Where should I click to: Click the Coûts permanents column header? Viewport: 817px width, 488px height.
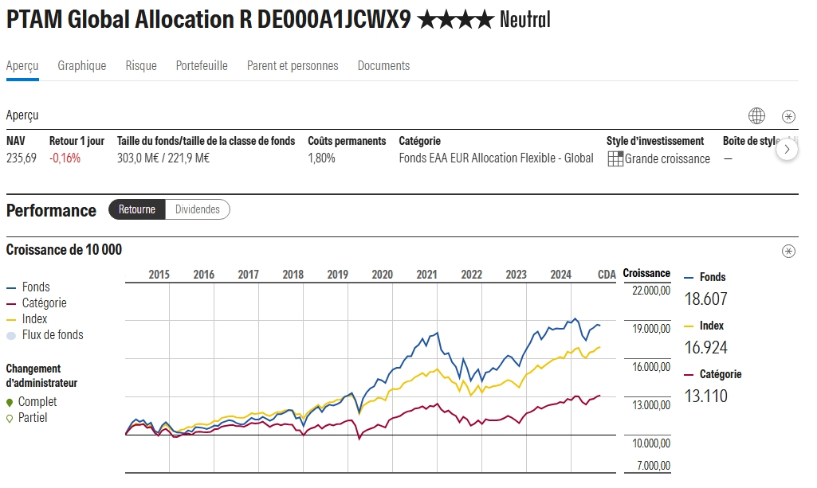coord(347,141)
